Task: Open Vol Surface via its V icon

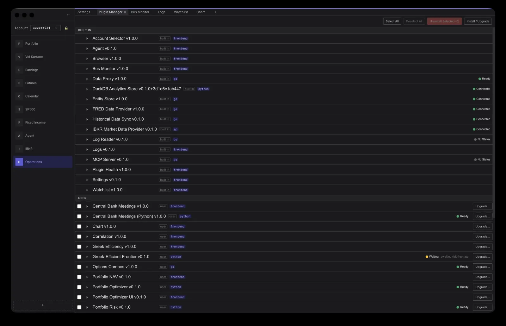Action: (19, 57)
